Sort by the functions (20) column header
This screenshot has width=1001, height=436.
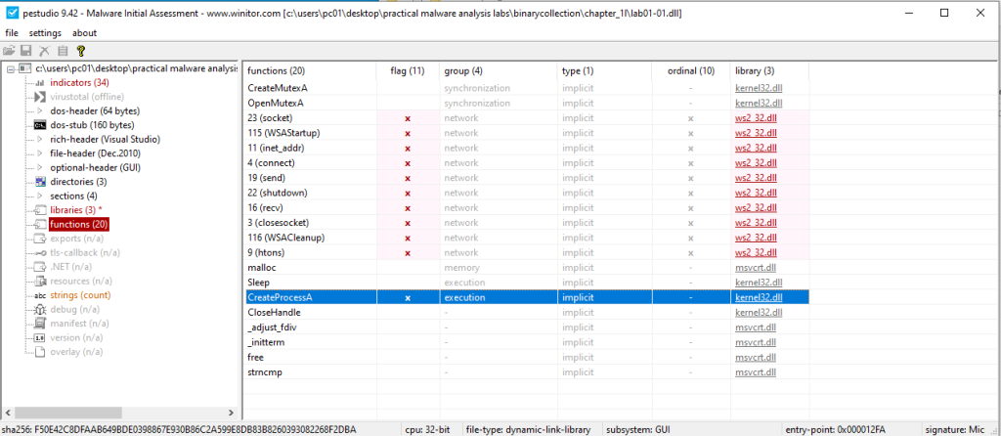coord(310,70)
